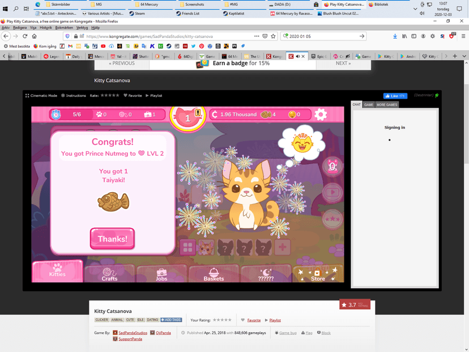Open OjiPanda developer profile
The image size is (469, 352).
click(x=163, y=333)
